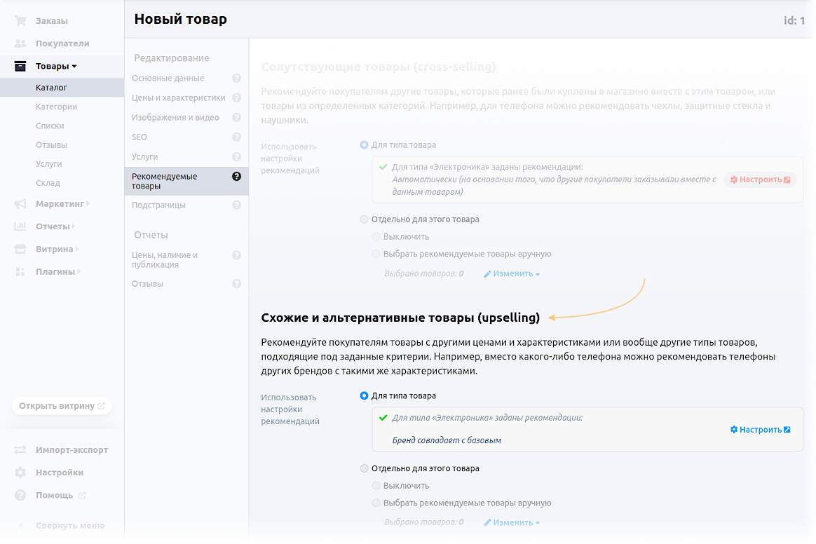Click the Открыть витрину button
This screenshot has height=544, width=816.
pyautogui.click(x=62, y=406)
